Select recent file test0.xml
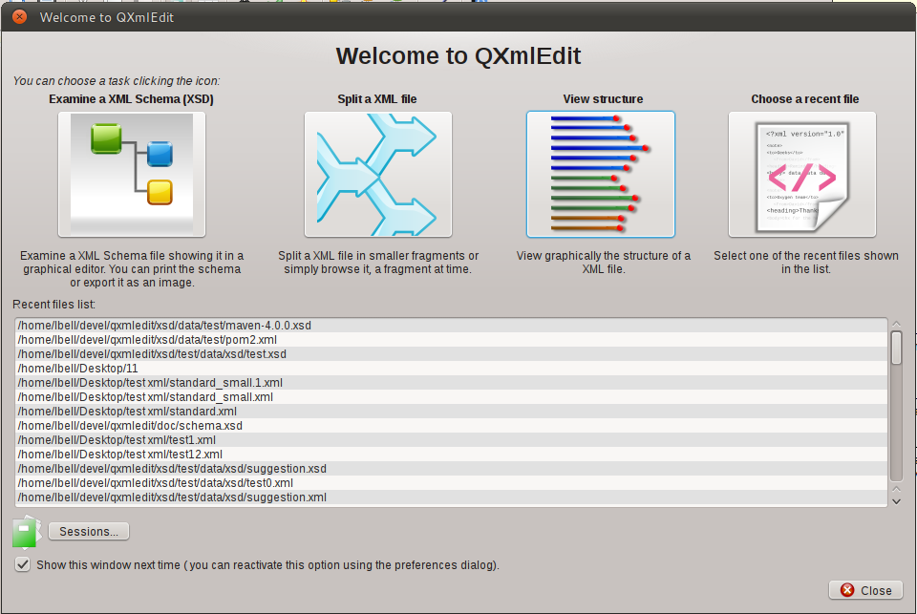The width and height of the screenshot is (917, 614). [x=451, y=483]
